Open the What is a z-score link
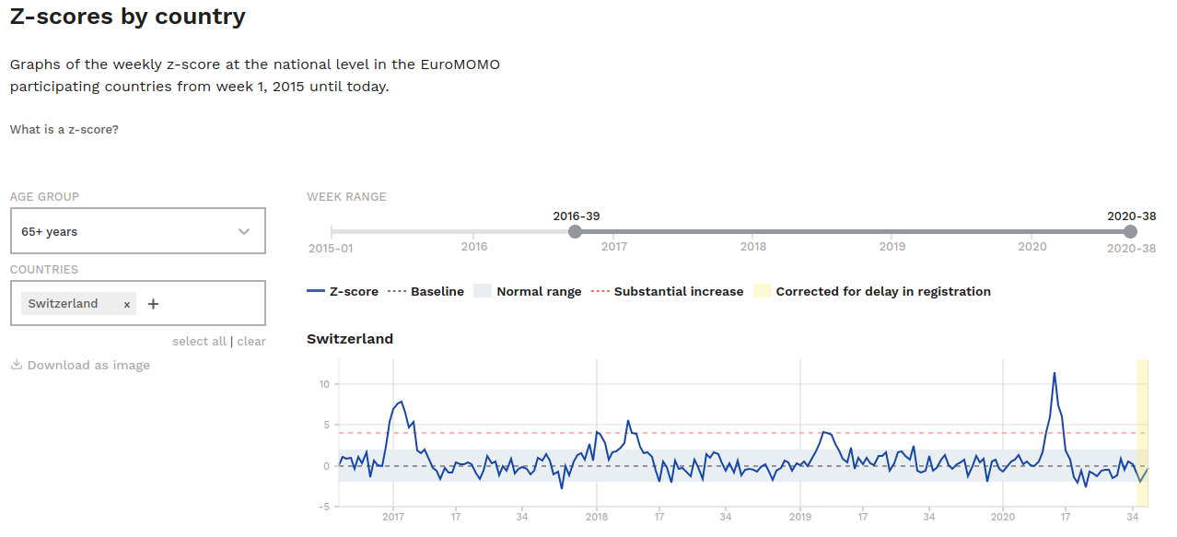The height and width of the screenshot is (537, 1177). 64,130
